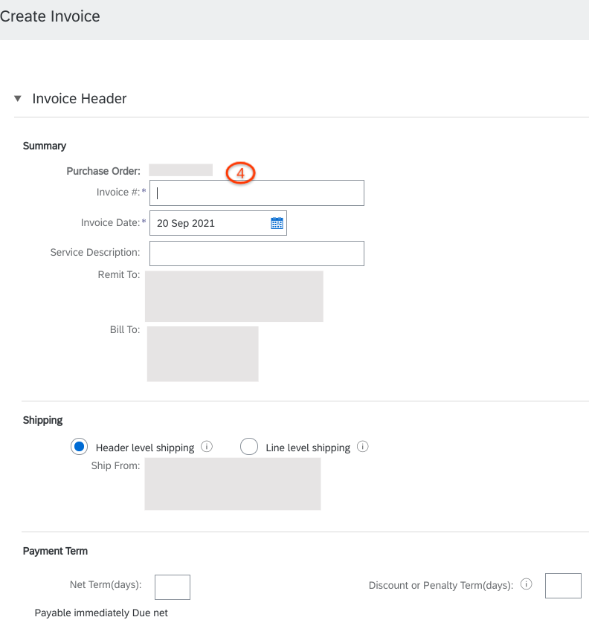Image resolution: width=589 pixels, height=620 pixels.
Task: Open the Invoice Date calendar picker icon
Action: pos(277,223)
